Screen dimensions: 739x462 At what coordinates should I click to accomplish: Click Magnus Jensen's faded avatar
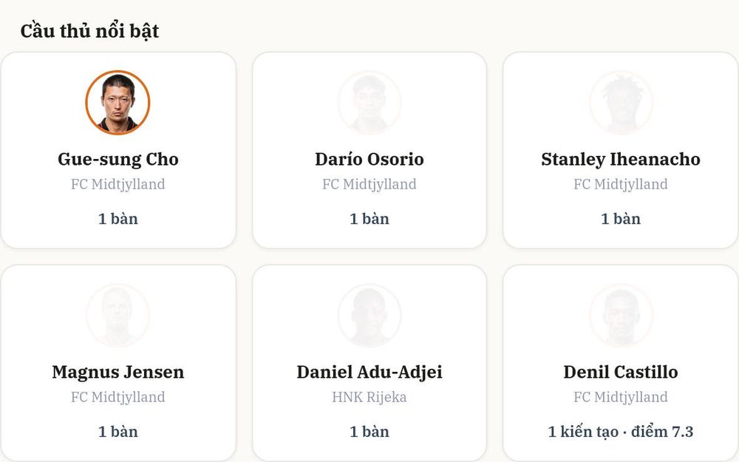(x=118, y=316)
